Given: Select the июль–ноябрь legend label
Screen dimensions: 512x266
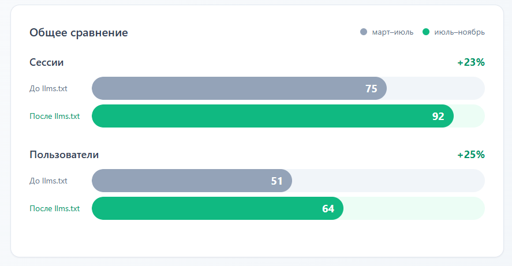Looking at the screenshot, I should pos(459,32).
